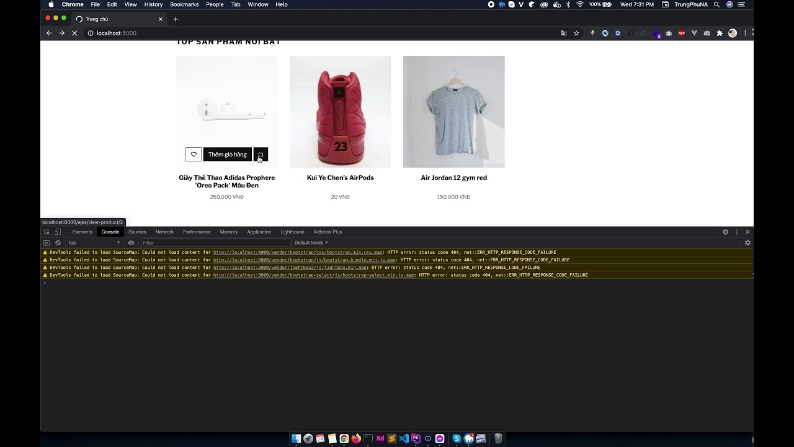This screenshot has width=794, height=447.
Task: Open Adobe XD from the dock
Action: [x=380, y=438]
